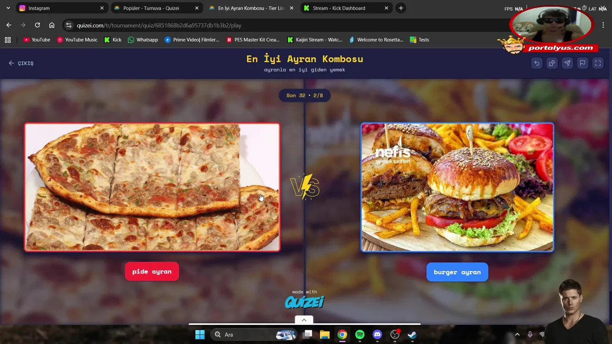This screenshot has width=612, height=344.
Task: Open the YouTube Music bookmark
Action: click(x=77, y=40)
